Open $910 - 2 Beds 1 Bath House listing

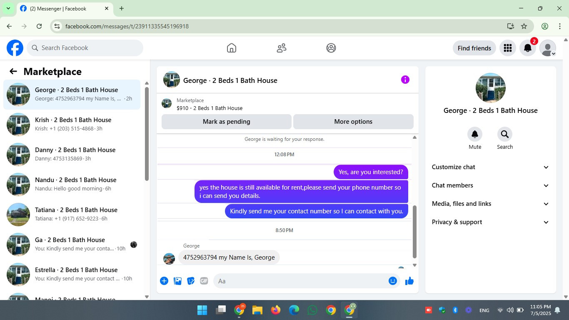210,108
